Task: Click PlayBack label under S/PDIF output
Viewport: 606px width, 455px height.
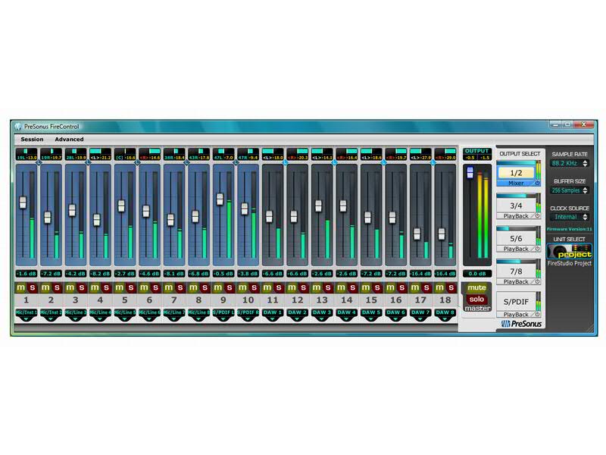Action: [x=516, y=315]
